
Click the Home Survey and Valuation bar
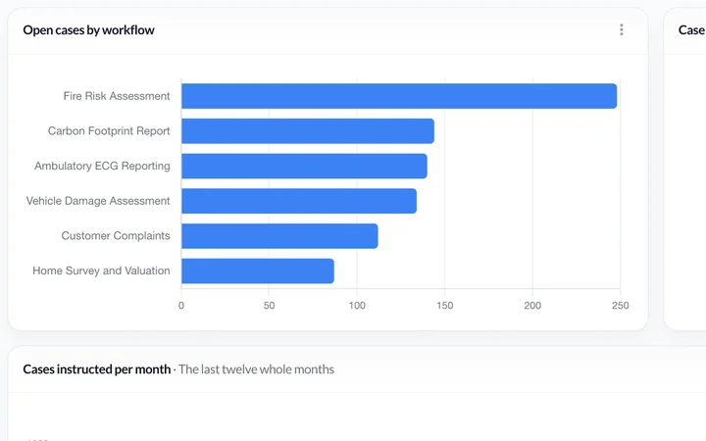click(x=258, y=270)
